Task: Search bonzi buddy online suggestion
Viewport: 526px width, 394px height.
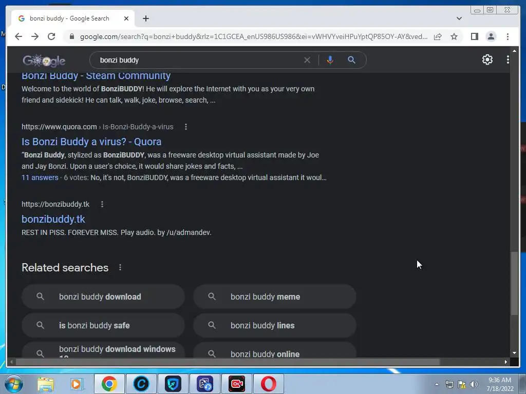Action: tap(275, 350)
